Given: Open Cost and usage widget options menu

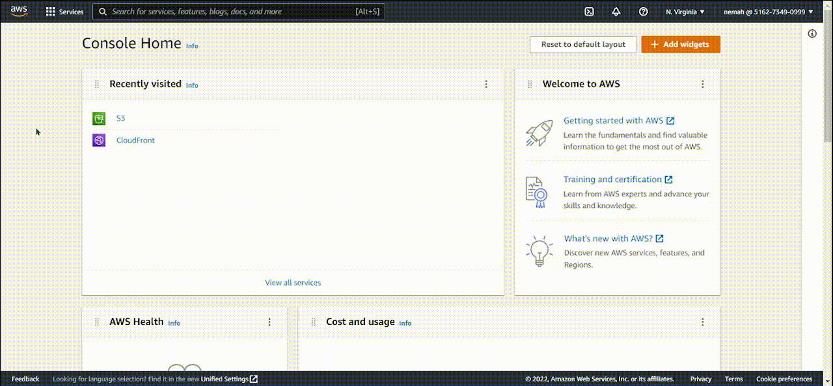Looking at the screenshot, I should point(702,322).
